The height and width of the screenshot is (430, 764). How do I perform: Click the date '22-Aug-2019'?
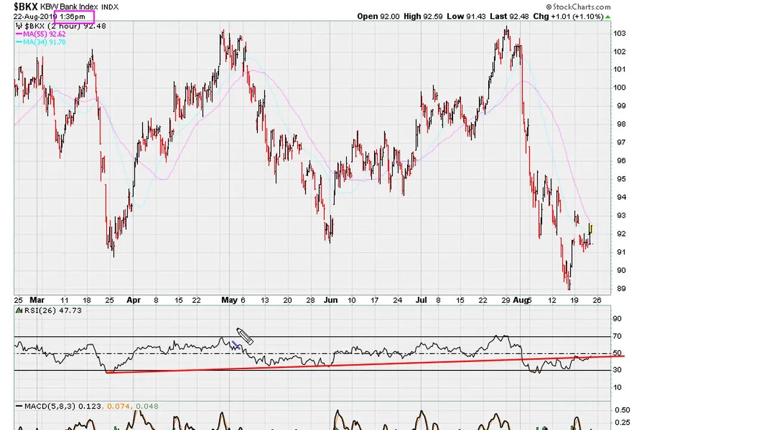coord(35,17)
